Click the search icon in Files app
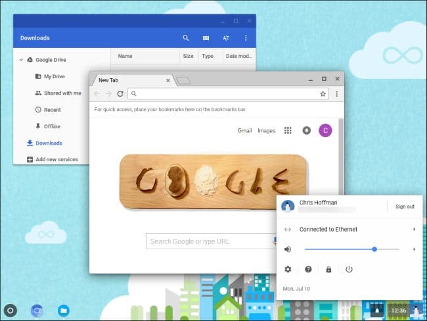The width and height of the screenshot is (427, 321). (186, 38)
